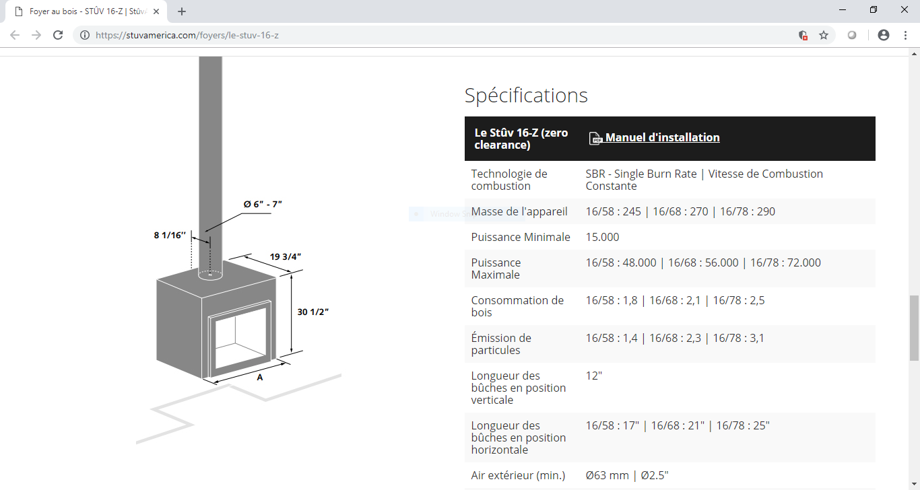Screen dimensions: 920x490
Task: Expand the Chrome three-dot menu
Action: (x=905, y=35)
